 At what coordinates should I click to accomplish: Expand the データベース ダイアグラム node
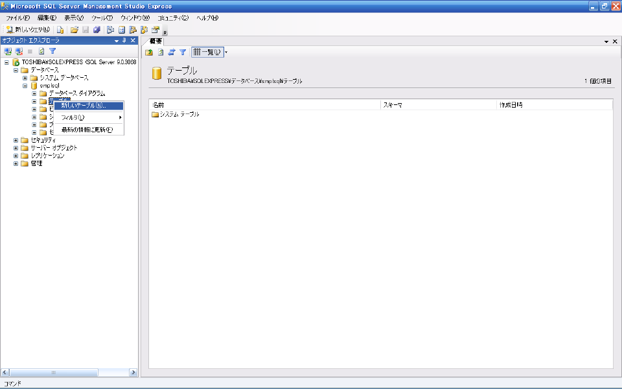coord(34,93)
